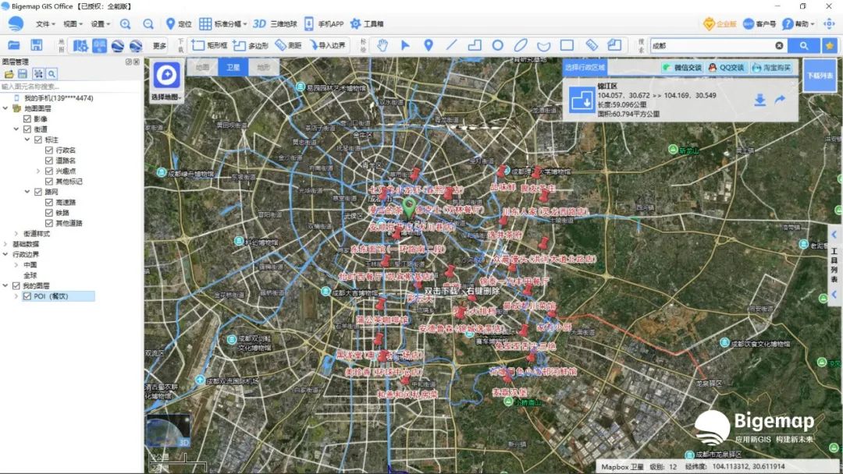Click the zoom in magnifier icon
Viewport: 843px width, 474px height.
tap(125, 23)
